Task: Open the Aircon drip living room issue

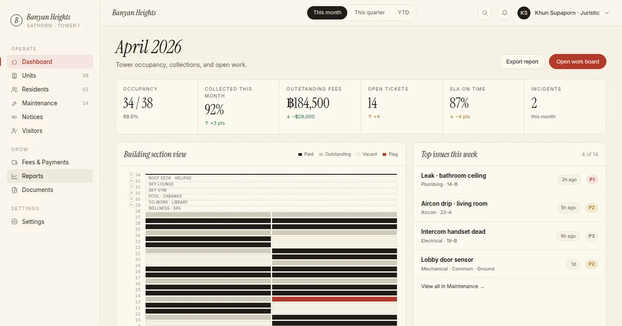Action: [510, 208]
